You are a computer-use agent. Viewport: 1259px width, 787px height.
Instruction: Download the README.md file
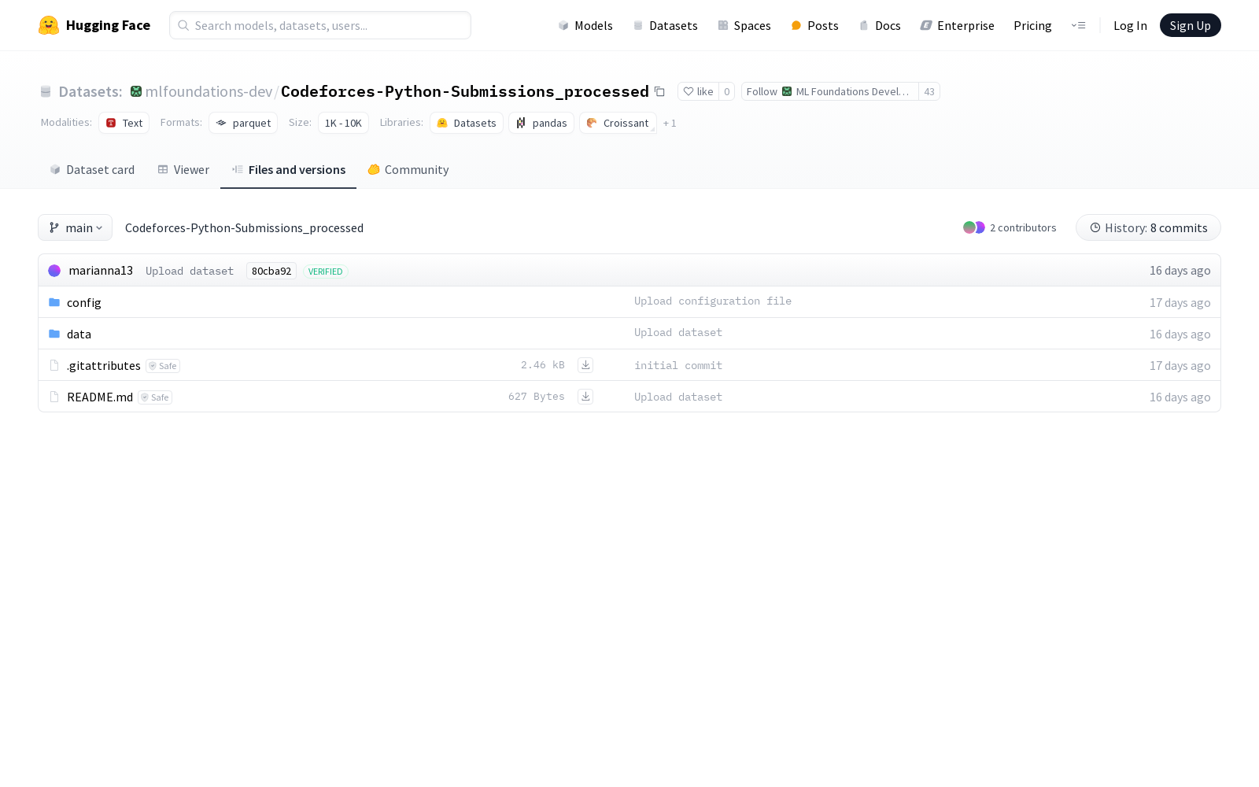click(x=585, y=396)
